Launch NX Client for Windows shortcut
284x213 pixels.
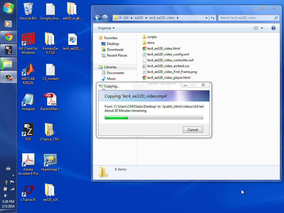[28, 44]
